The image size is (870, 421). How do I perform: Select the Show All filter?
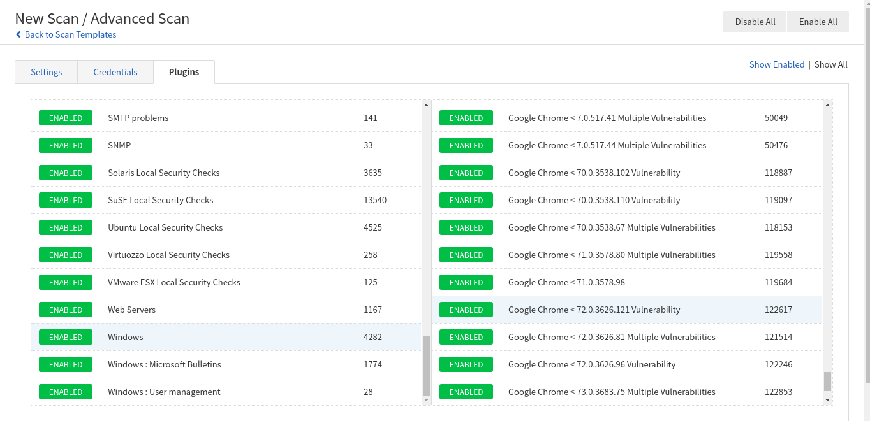tap(831, 64)
